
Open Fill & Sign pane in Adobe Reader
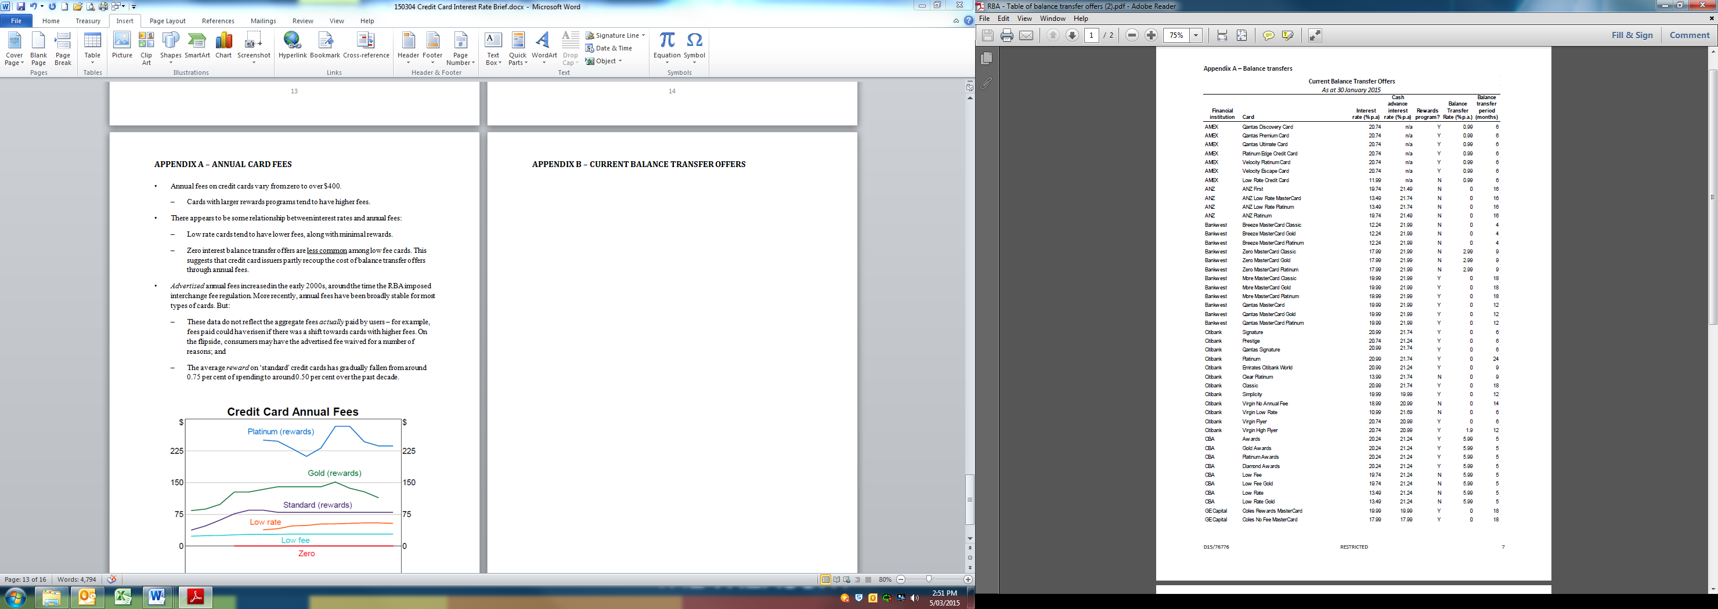1632,35
